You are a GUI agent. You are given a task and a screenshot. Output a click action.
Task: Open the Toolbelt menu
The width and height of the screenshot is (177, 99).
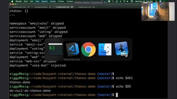point(70,1)
